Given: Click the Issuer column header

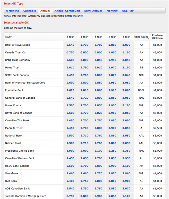Looking at the screenshot, I should point(8,37).
